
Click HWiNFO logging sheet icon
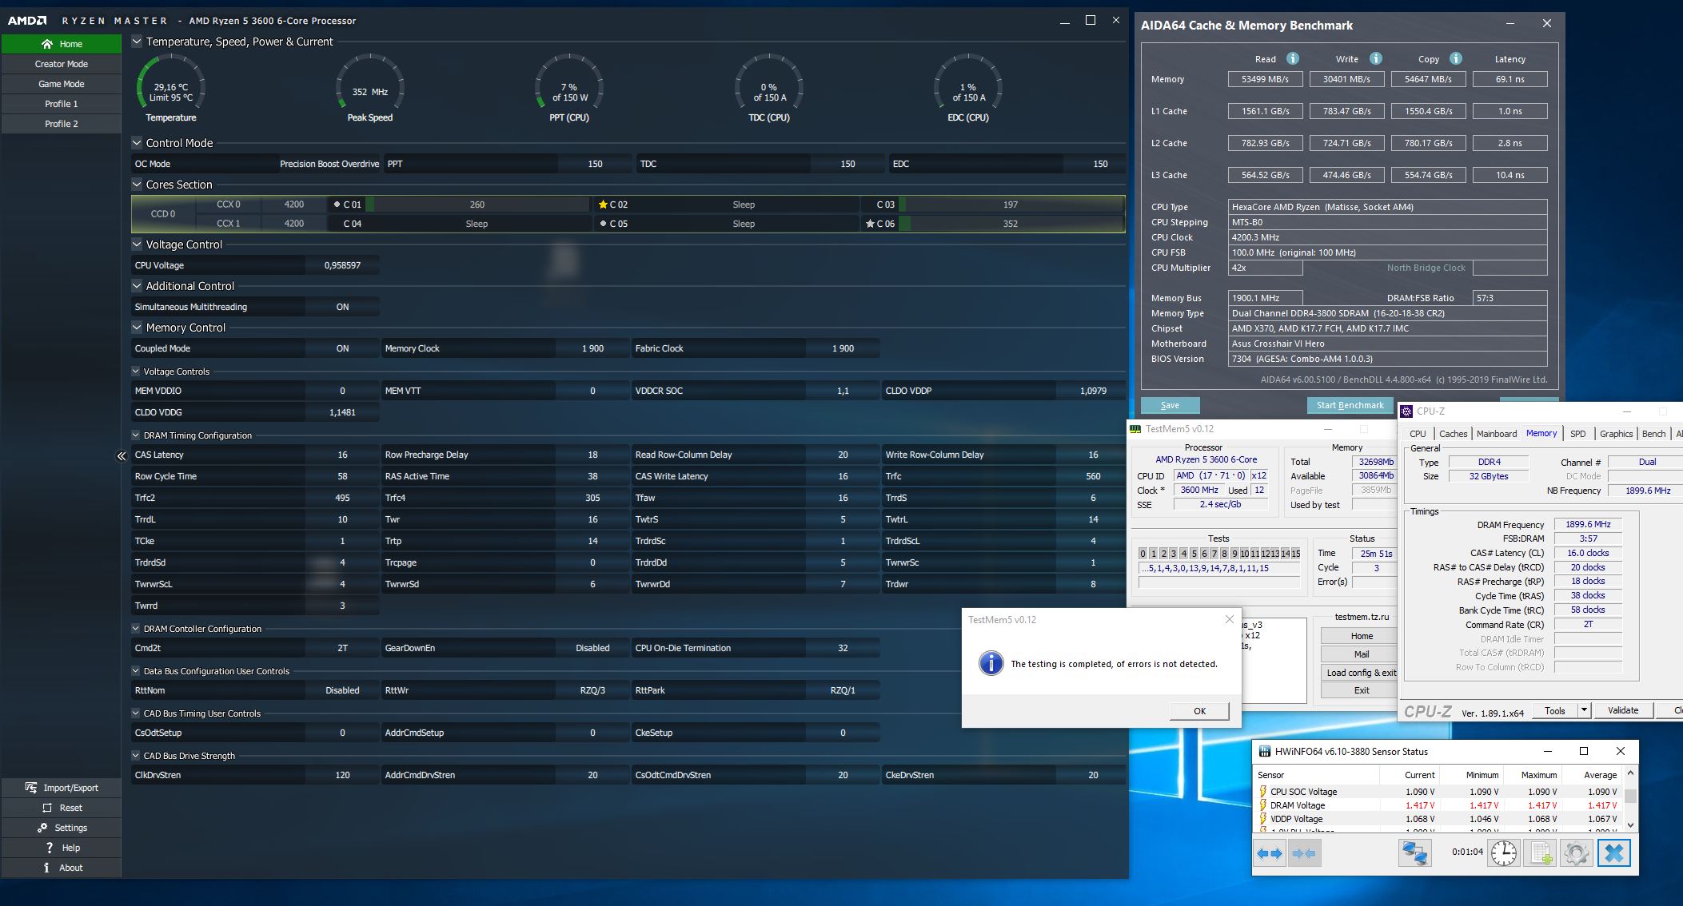pyautogui.click(x=1540, y=853)
